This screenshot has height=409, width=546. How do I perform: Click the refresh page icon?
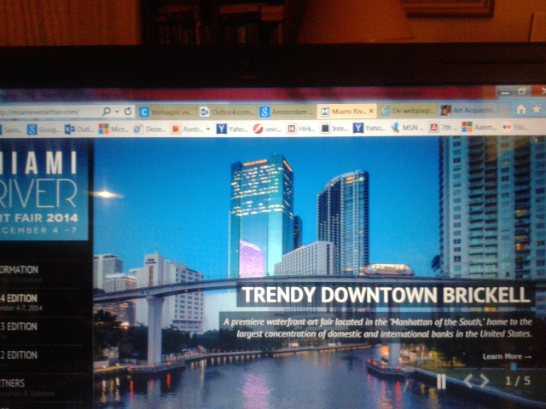click(128, 112)
